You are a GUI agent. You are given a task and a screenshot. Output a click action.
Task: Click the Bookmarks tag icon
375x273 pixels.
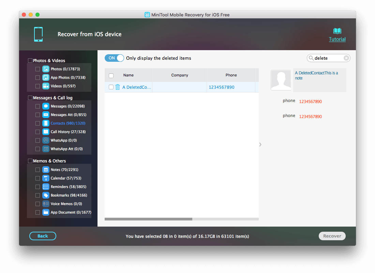(x=46, y=195)
